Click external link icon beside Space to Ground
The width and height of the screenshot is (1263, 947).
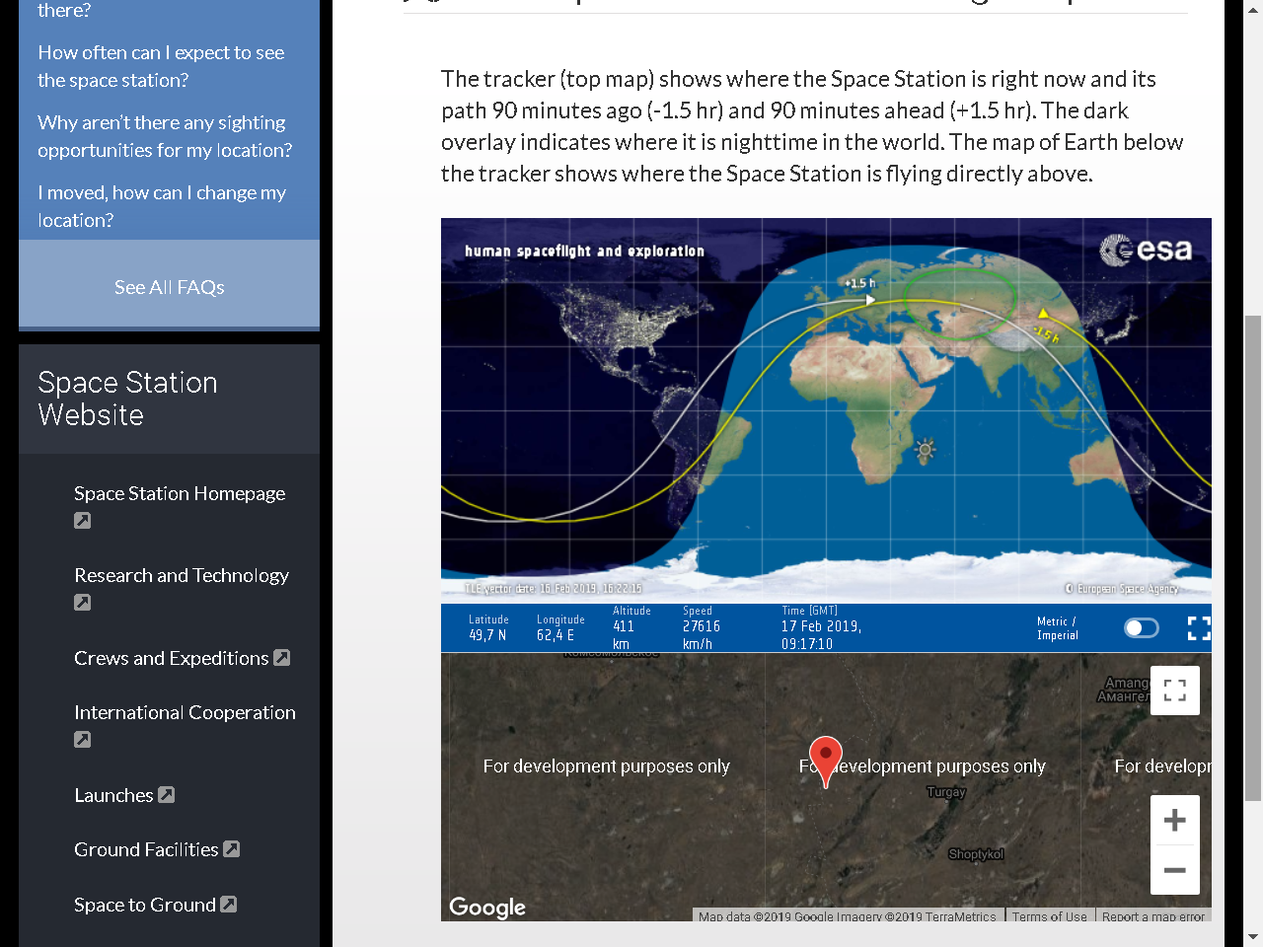coord(229,904)
